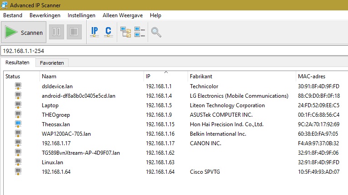
Task: Click the status icon of THEOgroep row
Action: point(18,114)
